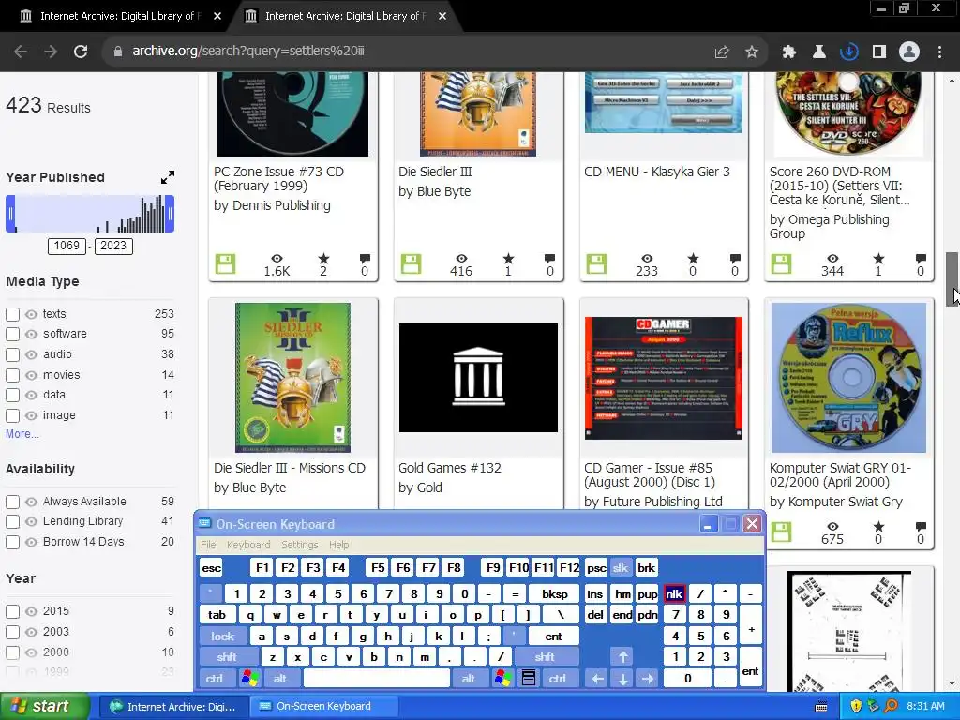This screenshot has width=960, height=720.
Task: Open Gold Games #132 title link
Action: (x=449, y=468)
